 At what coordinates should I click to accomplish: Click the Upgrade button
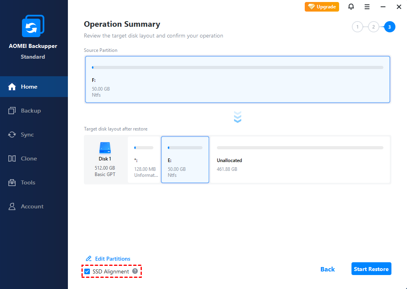point(322,7)
